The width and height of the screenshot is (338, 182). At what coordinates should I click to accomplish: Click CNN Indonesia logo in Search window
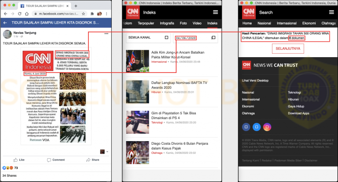coord(249,12)
